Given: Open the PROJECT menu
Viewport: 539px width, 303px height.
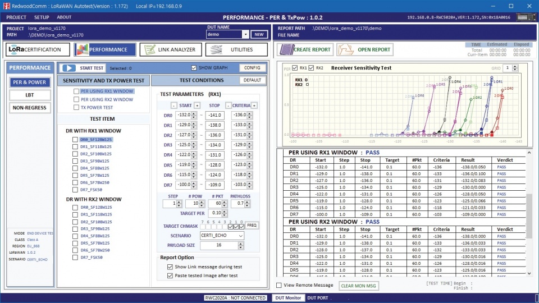Looking at the screenshot, I should [16, 17].
